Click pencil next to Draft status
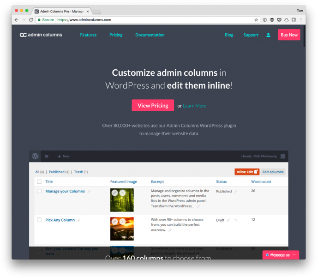The height and width of the screenshot is (277, 317). (x=228, y=220)
